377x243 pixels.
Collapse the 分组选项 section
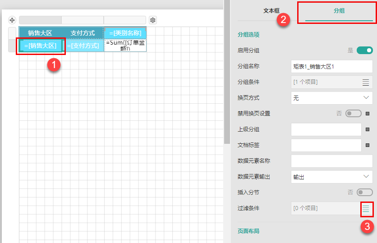[x=248, y=35]
